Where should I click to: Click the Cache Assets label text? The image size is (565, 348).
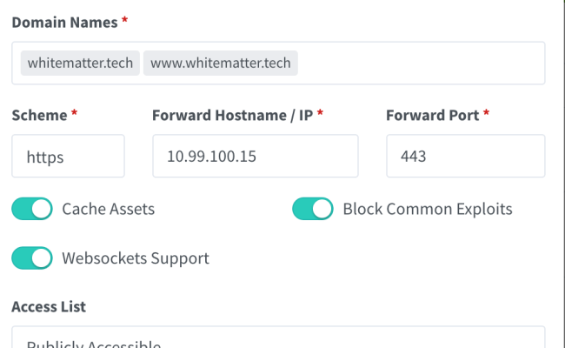point(109,209)
